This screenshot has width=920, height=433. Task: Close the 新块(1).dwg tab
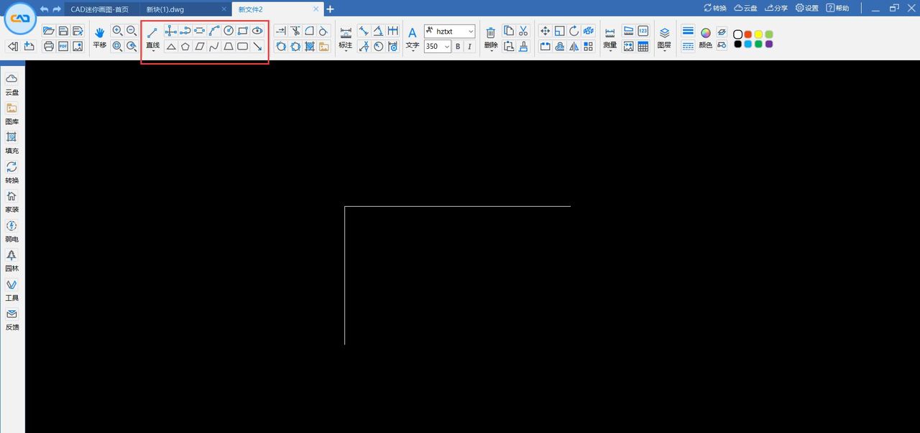pyautogui.click(x=224, y=9)
